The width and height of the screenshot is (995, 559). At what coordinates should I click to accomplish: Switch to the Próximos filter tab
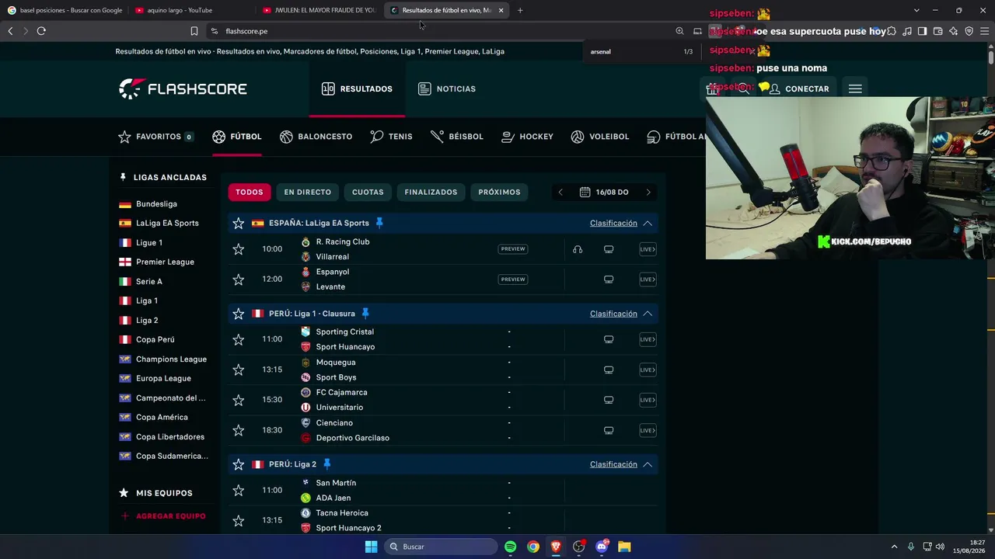point(499,192)
